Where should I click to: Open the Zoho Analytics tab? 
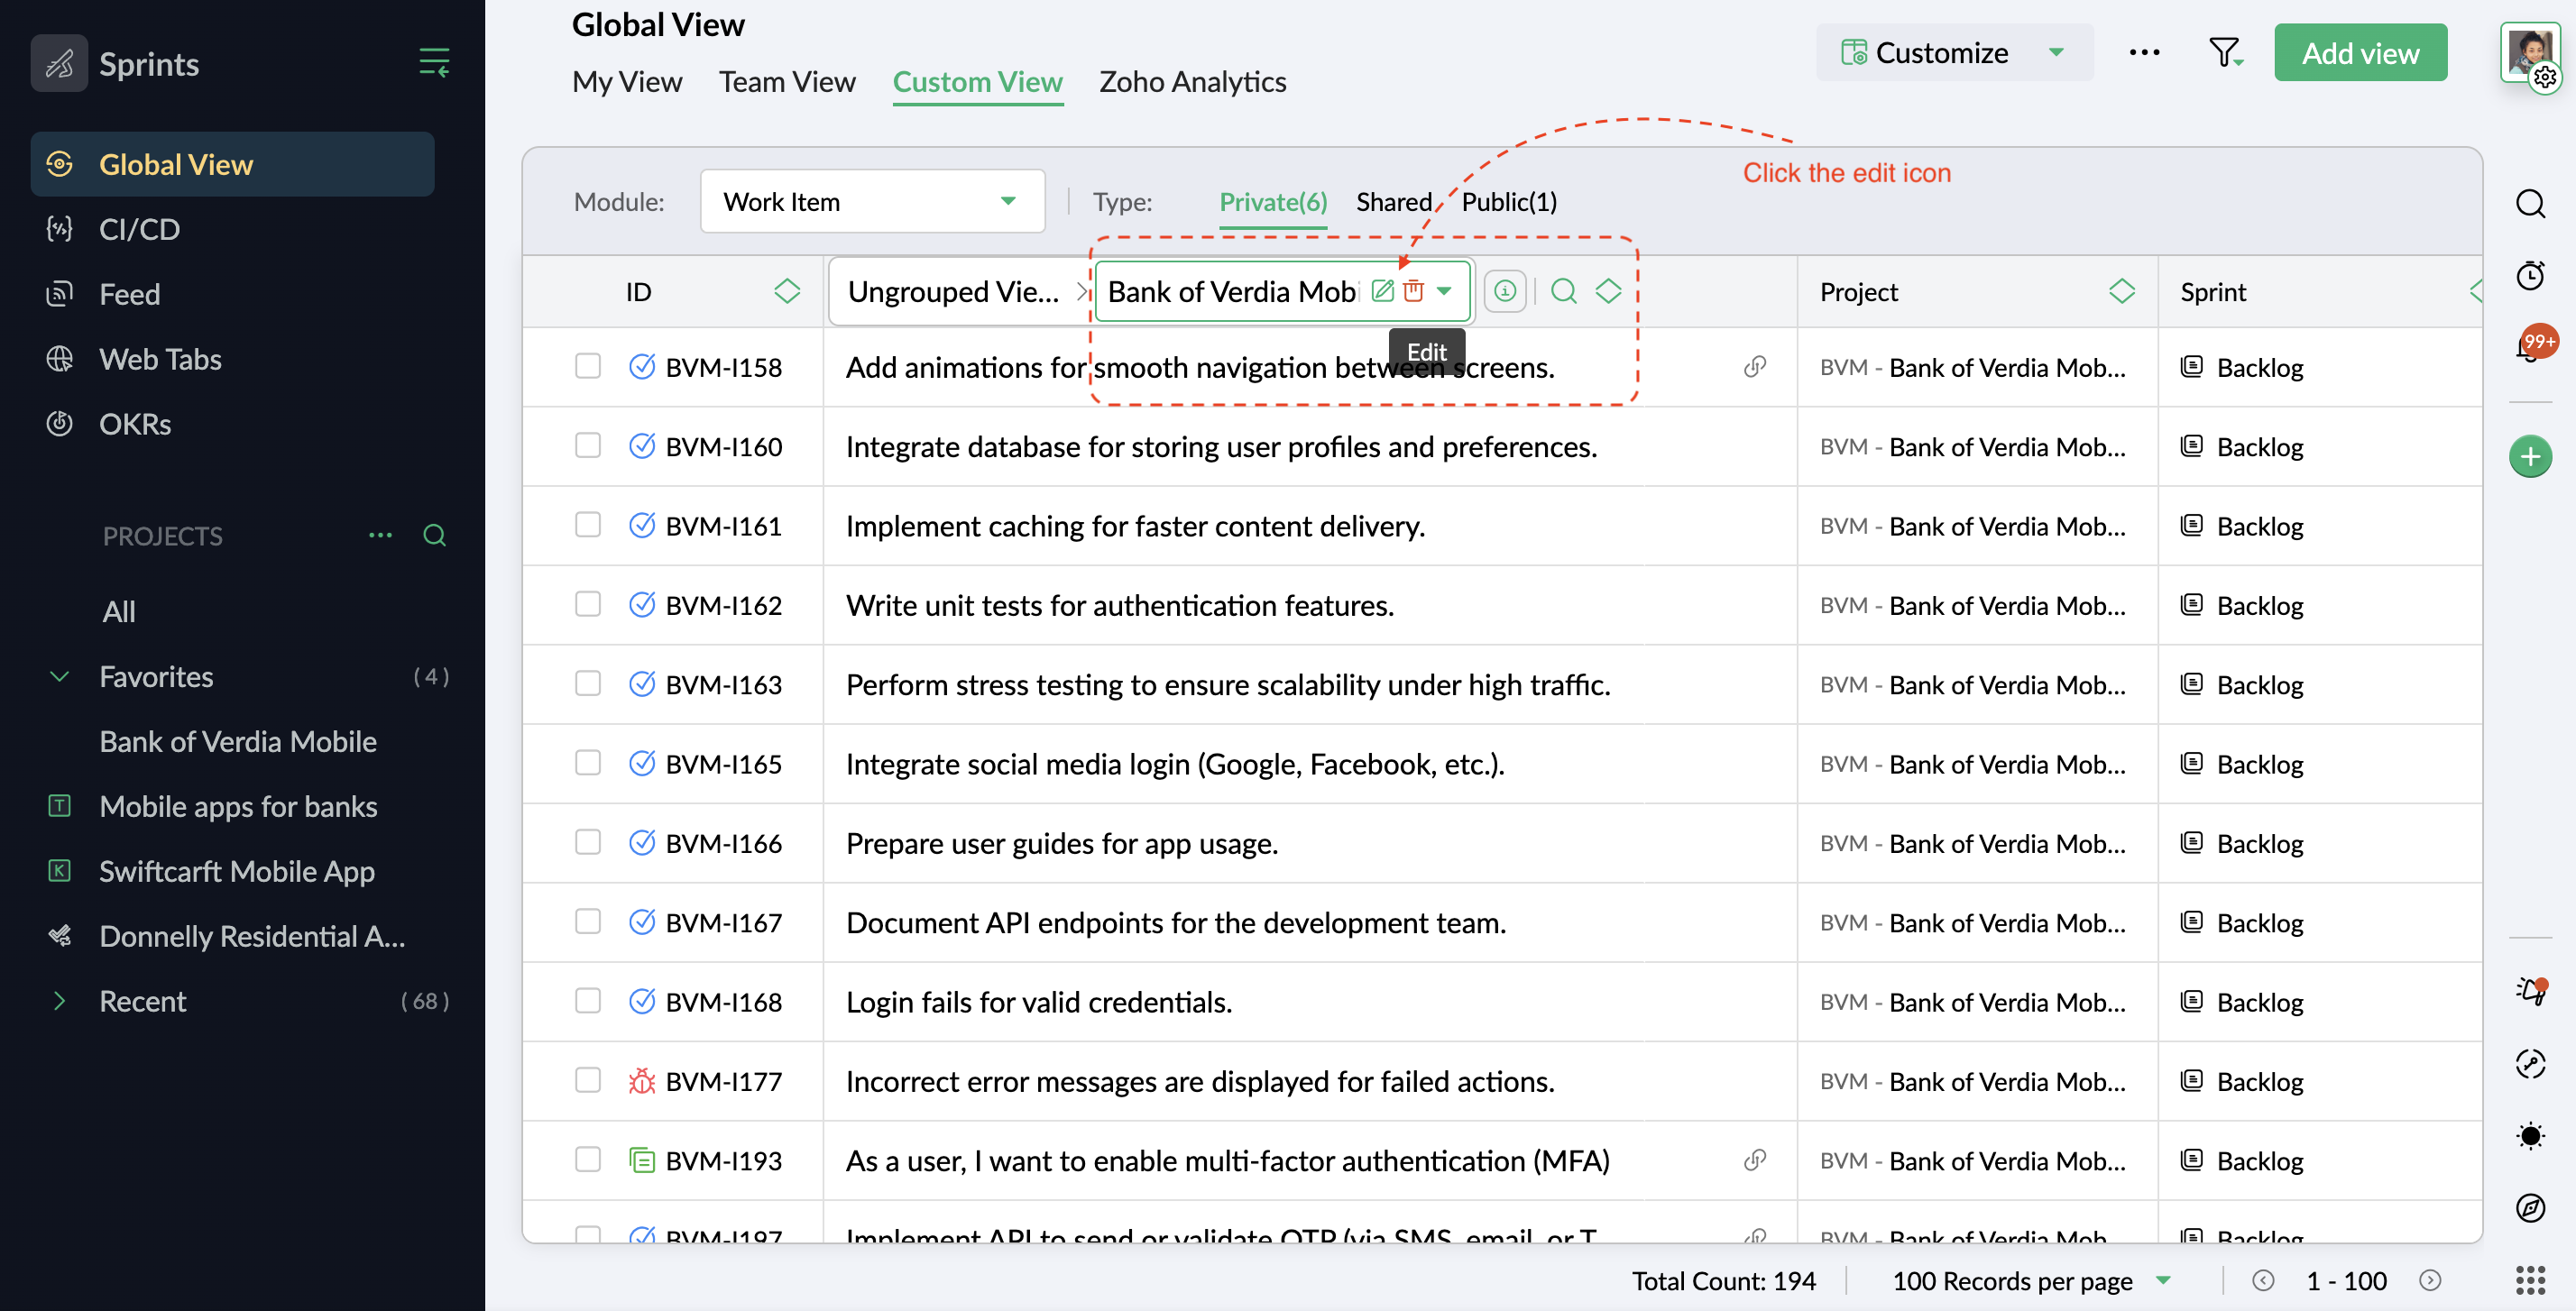click(1192, 81)
